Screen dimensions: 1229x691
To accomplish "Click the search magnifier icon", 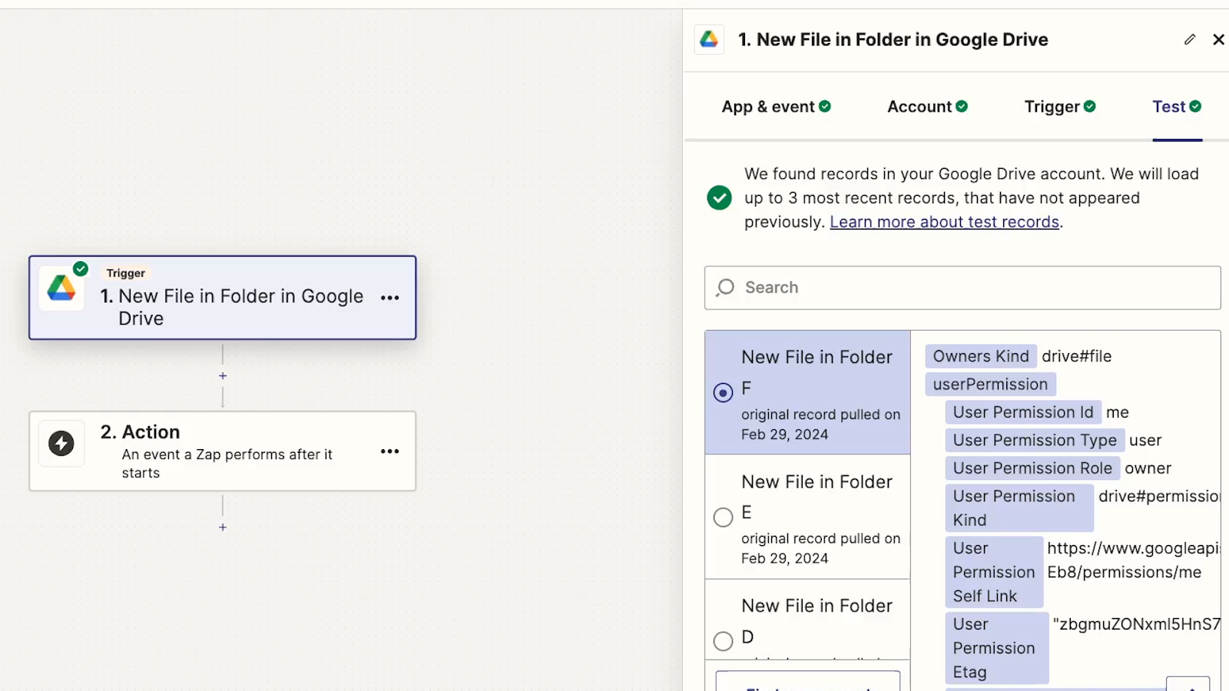I will pyautogui.click(x=725, y=287).
